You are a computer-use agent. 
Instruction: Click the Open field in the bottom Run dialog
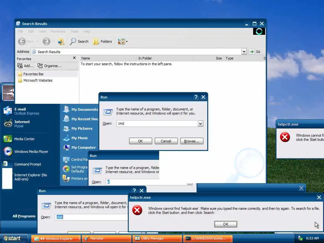(x=91, y=217)
